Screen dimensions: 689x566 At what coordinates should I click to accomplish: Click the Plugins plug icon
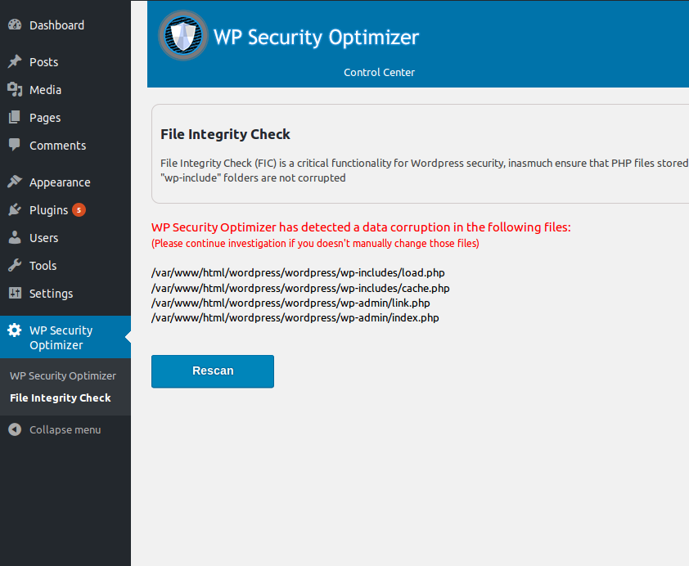tap(15, 209)
